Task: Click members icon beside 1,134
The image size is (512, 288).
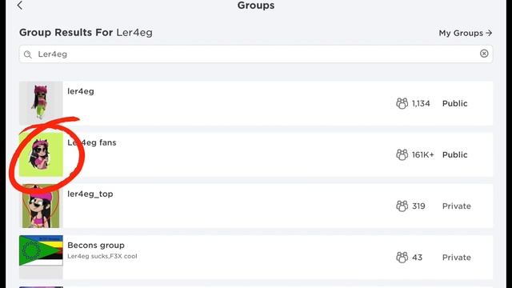Action: coord(402,103)
